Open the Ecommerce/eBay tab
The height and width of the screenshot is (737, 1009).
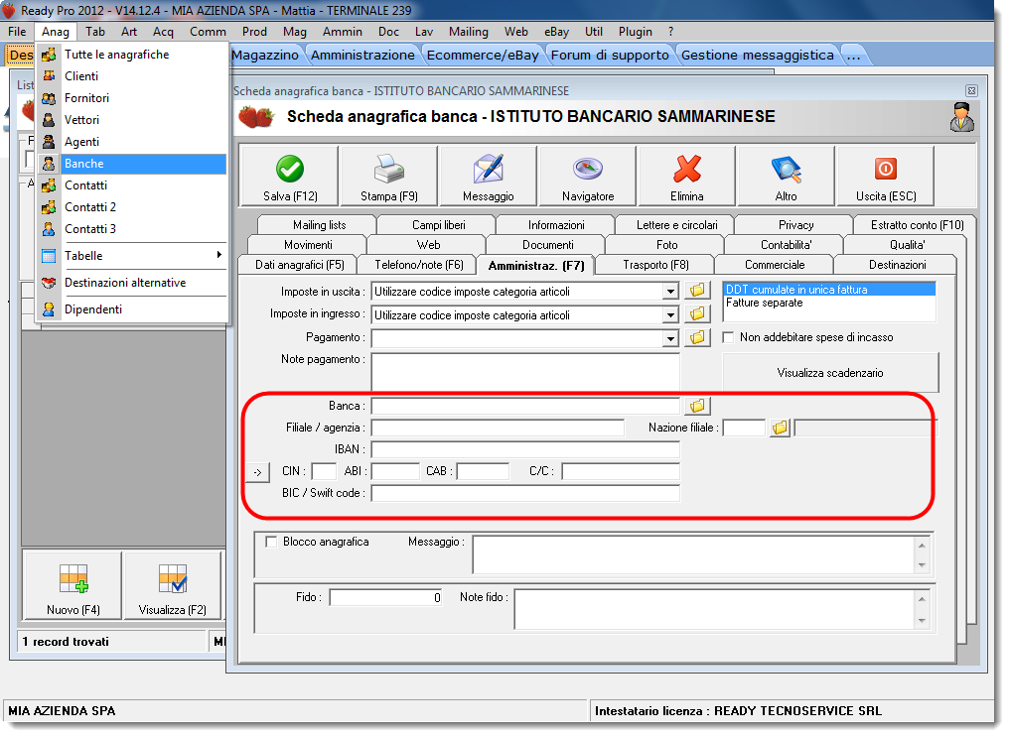point(483,56)
